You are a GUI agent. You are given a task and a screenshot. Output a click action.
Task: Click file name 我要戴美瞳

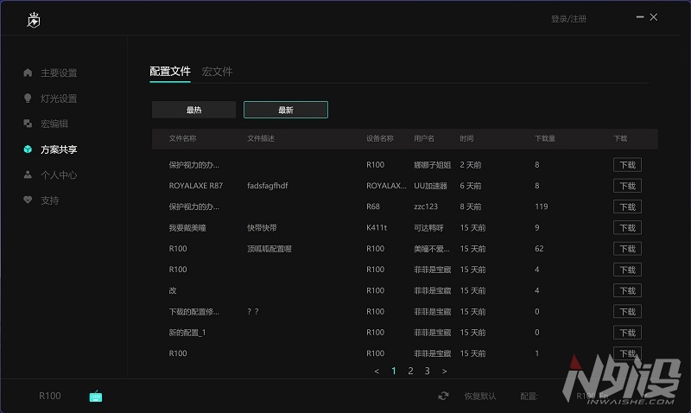(187, 227)
